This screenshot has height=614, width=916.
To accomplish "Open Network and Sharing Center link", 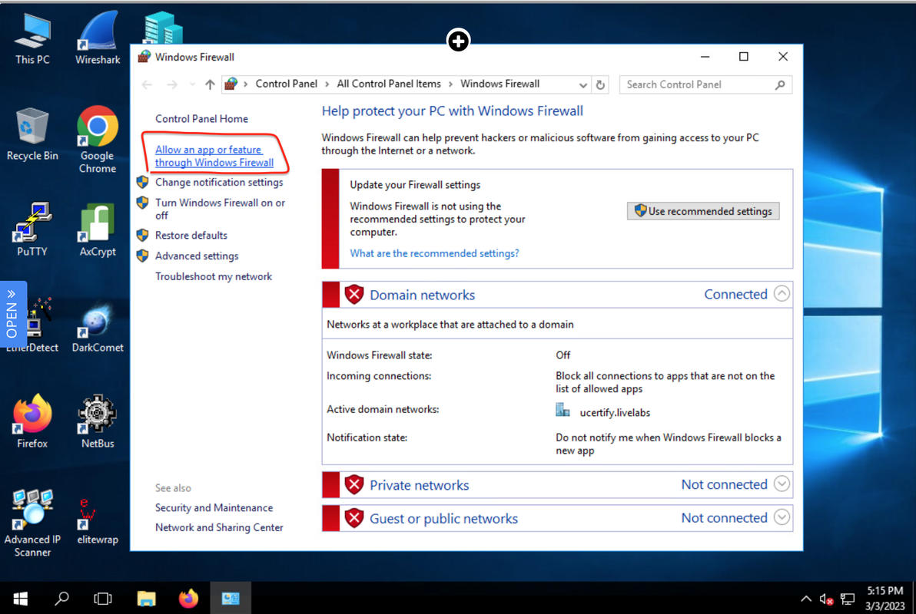I will click(x=219, y=527).
